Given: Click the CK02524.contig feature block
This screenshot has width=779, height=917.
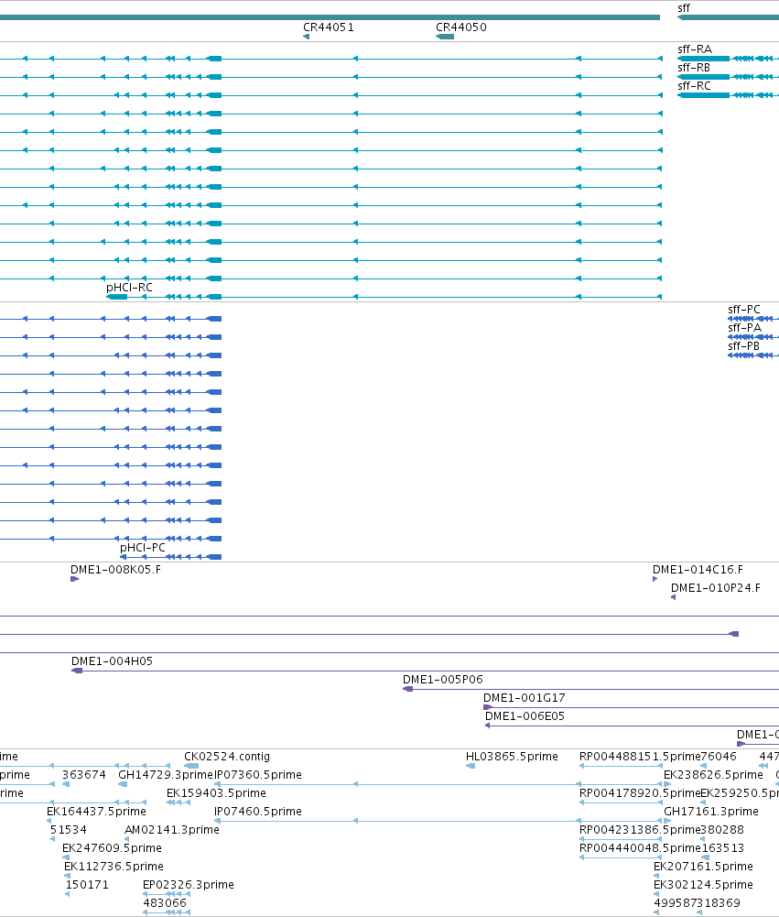Looking at the screenshot, I should pos(191,766).
